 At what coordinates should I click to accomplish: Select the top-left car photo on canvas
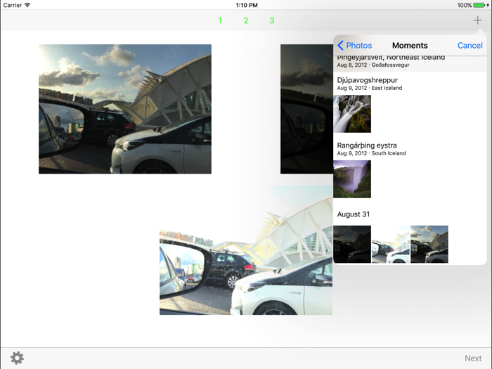pyautogui.click(x=125, y=109)
